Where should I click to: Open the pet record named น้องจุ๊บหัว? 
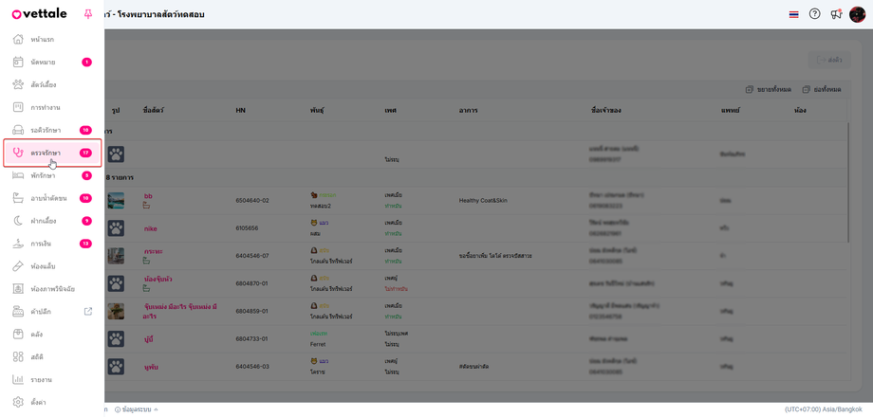point(158,279)
